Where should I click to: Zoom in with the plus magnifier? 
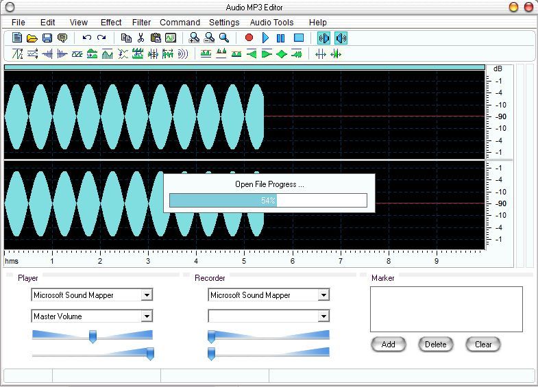(x=194, y=38)
